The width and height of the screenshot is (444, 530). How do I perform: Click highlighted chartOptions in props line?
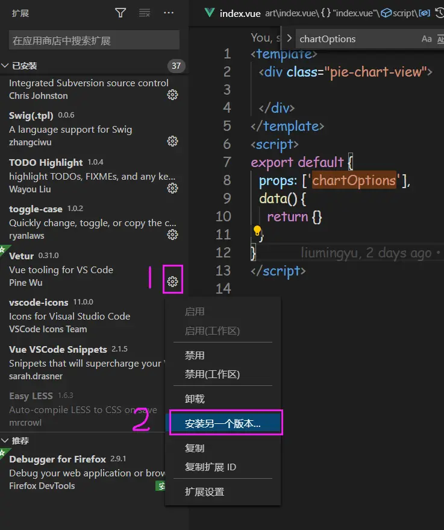click(354, 180)
